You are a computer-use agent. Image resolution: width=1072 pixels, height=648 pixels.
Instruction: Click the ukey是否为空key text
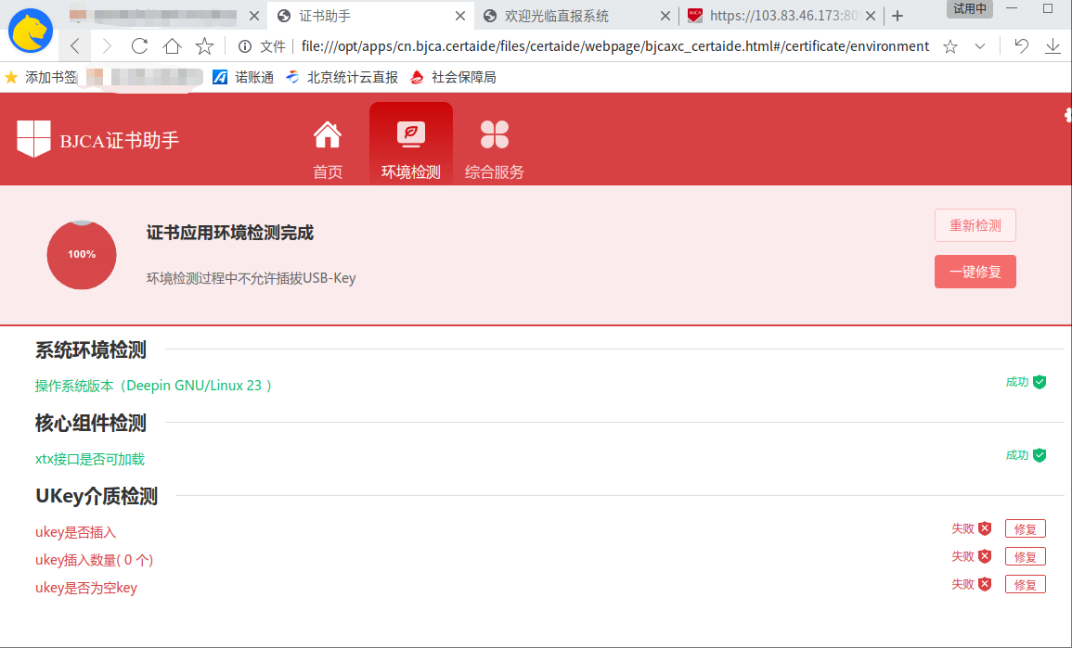click(86, 588)
